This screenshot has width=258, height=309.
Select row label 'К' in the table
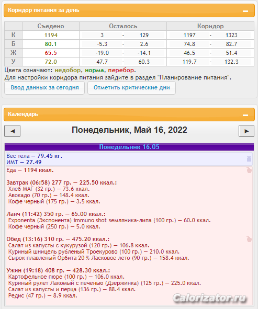(13, 35)
